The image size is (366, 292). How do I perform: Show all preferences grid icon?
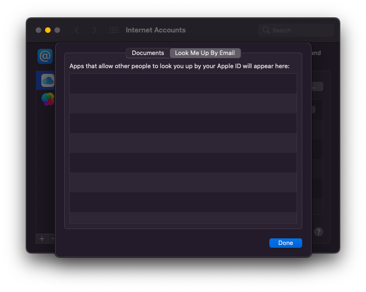[x=114, y=30]
